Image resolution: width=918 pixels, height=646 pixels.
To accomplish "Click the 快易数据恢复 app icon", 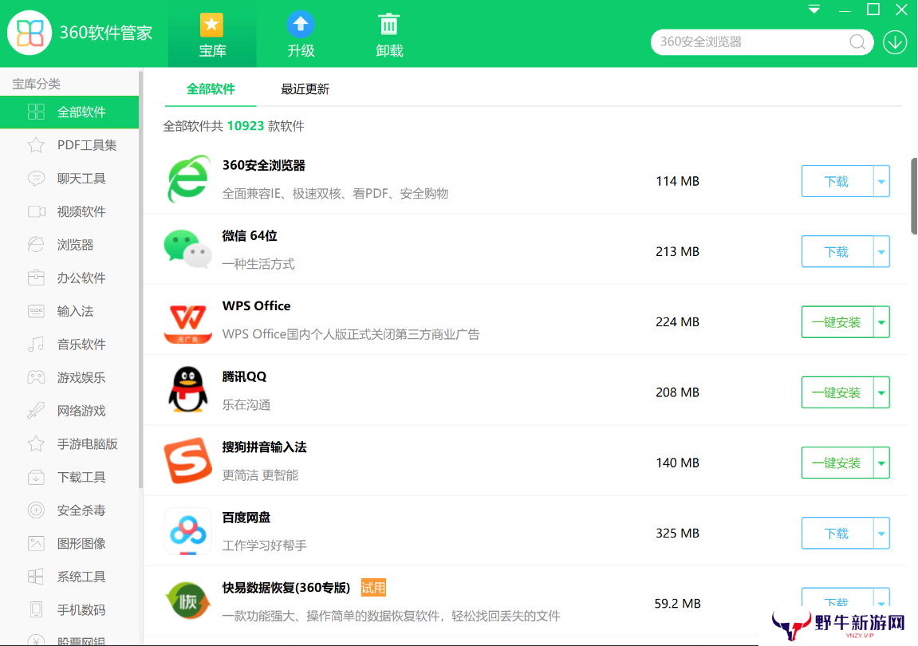I will 187,601.
